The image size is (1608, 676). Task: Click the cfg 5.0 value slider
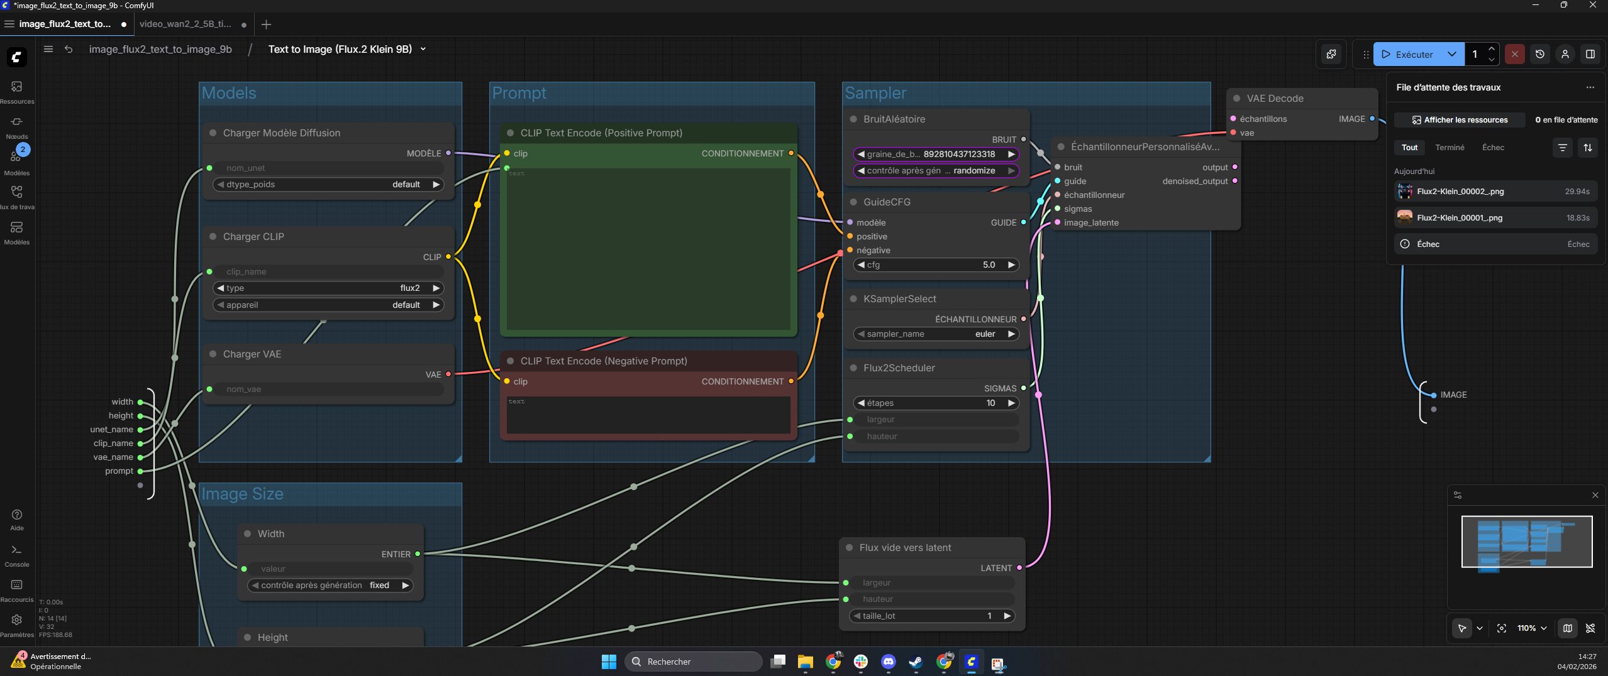pos(936,265)
